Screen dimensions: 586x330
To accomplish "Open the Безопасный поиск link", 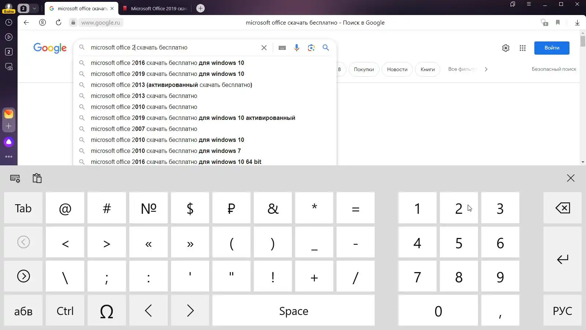I will pyautogui.click(x=554, y=69).
